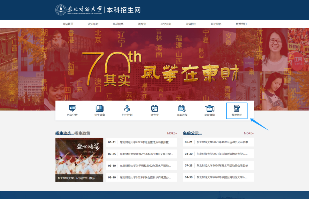Click the 本科招生网 site title
Image resolution: width=309 pixels, height=199 pixels.
124,10
